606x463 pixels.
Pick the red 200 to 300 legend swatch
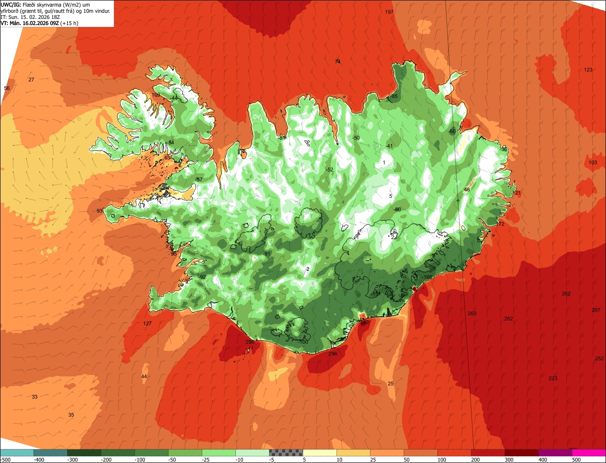tap(488, 453)
